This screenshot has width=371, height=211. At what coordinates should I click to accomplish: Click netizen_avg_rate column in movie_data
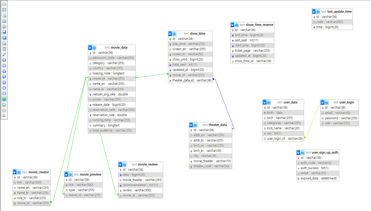[112, 94]
